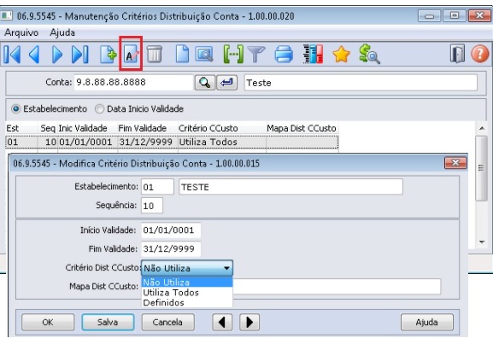This screenshot has height=338, width=493.
Task: Choose Utiliza Todos from dropdown list
Action: tap(187, 293)
